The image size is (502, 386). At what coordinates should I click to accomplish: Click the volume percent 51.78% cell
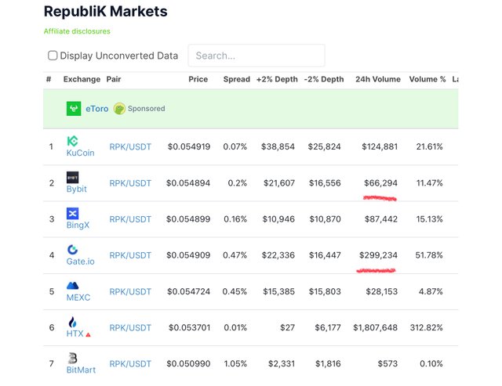(x=429, y=255)
